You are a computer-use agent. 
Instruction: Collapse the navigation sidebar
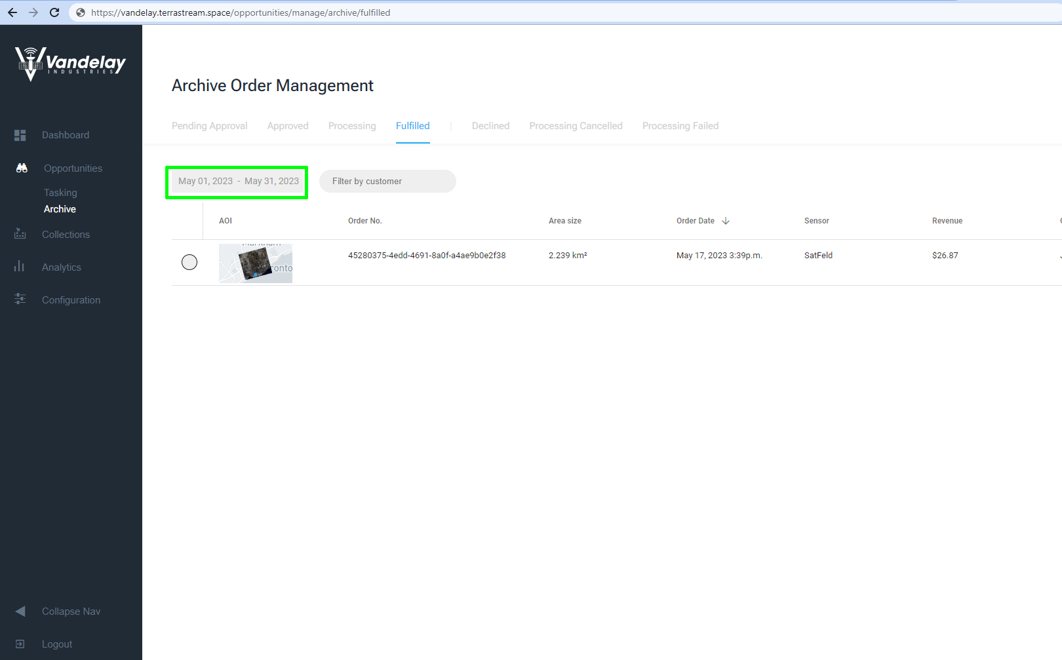(71, 611)
